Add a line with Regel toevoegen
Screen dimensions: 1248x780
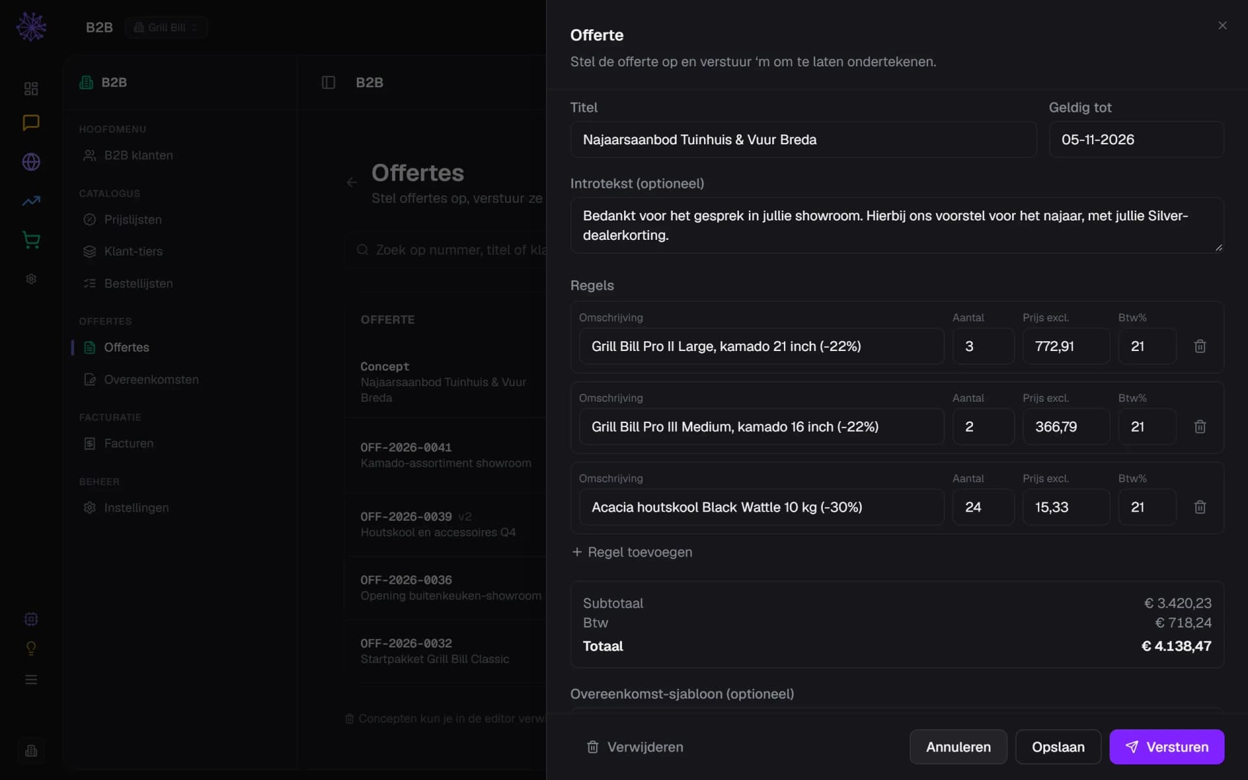[632, 552]
